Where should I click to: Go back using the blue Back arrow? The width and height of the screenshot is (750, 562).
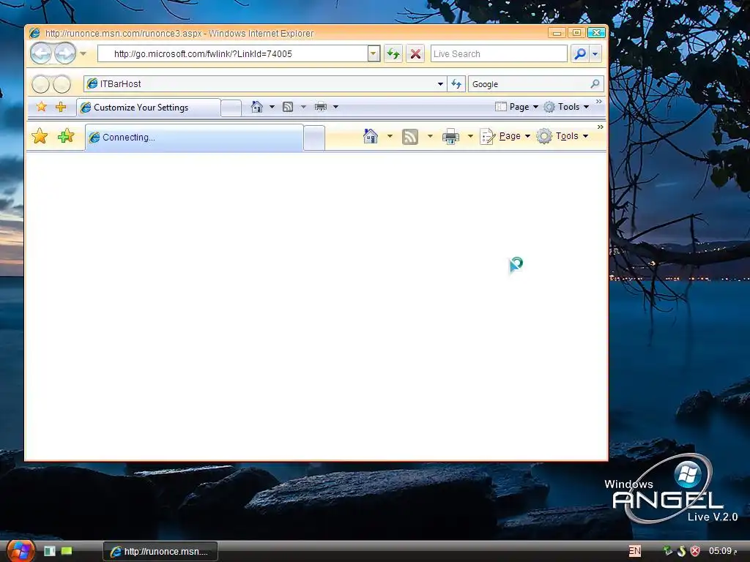41,53
